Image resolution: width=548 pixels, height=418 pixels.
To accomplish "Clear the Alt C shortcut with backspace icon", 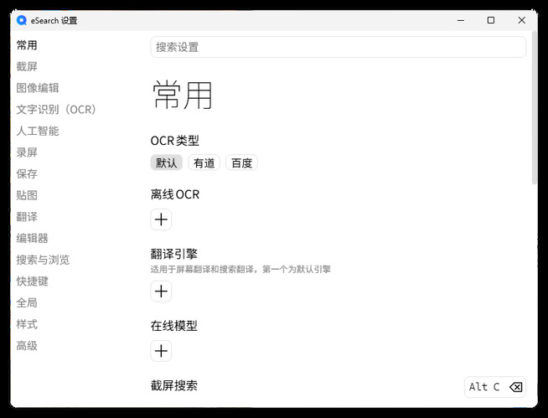I will pos(515,387).
